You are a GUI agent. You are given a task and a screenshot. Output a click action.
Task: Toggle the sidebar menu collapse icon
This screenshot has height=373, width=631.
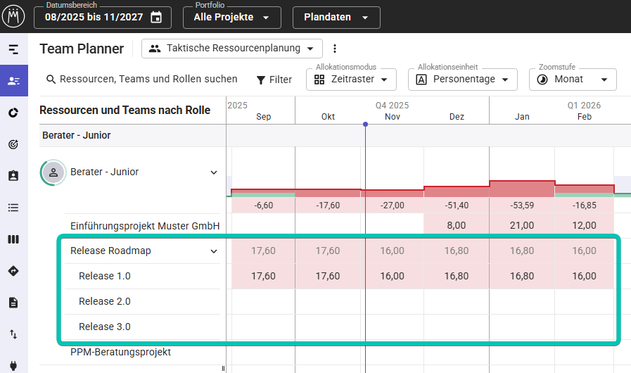13,49
